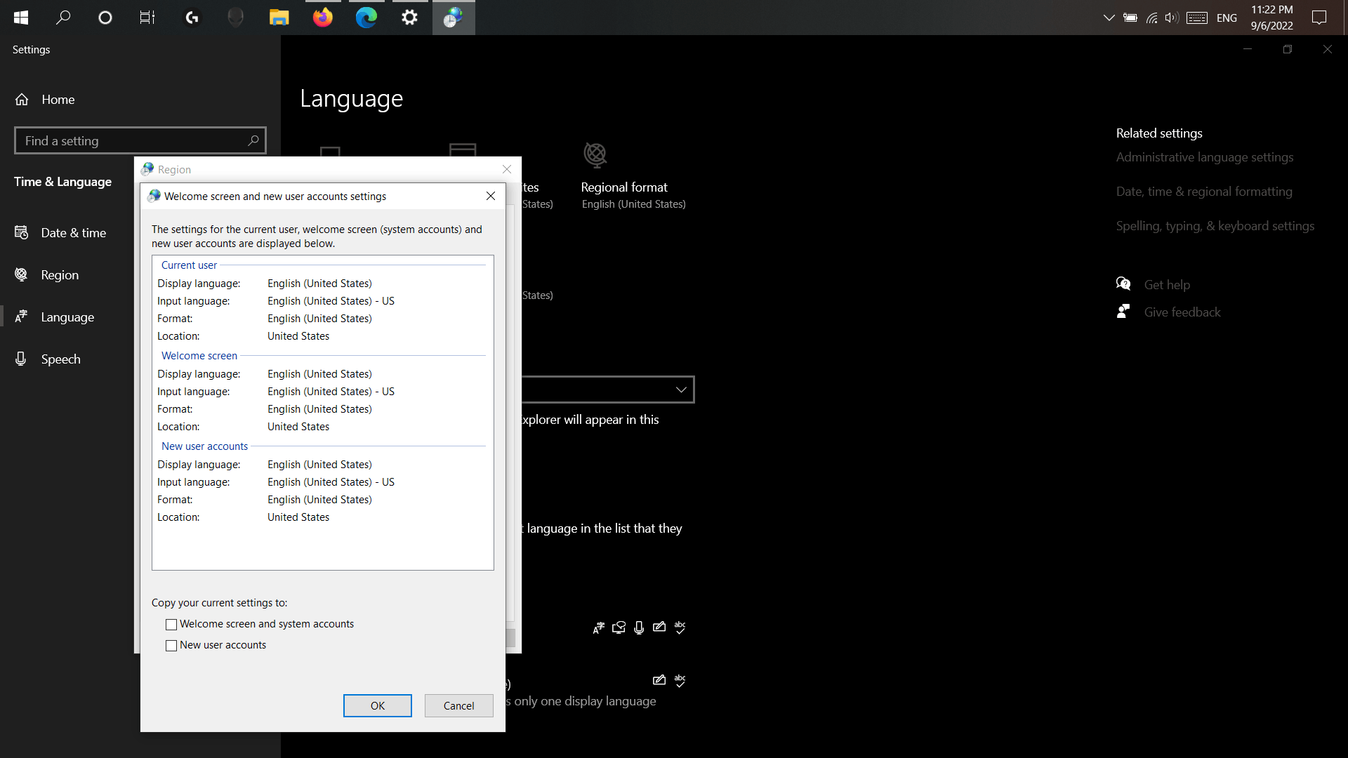Select the Region settings page
This screenshot has height=758, width=1348.
click(60, 275)
